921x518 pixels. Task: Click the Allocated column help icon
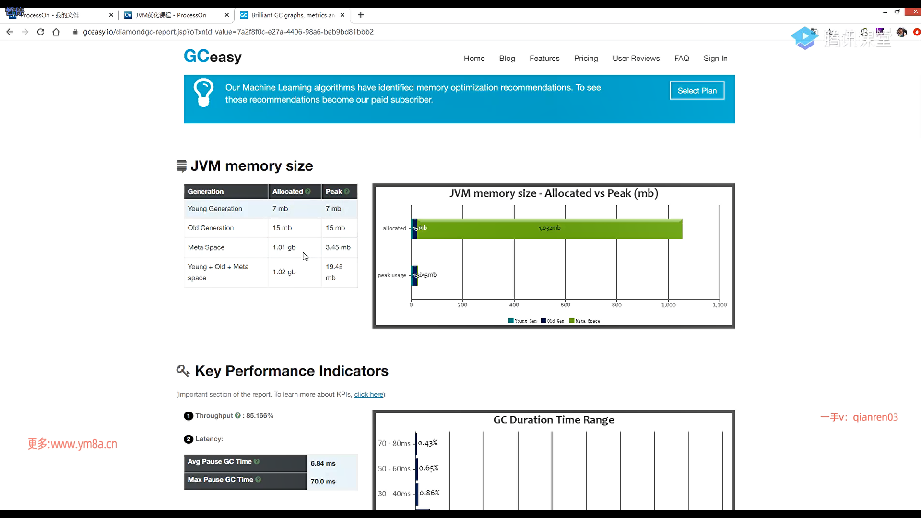tap(308, 191)
